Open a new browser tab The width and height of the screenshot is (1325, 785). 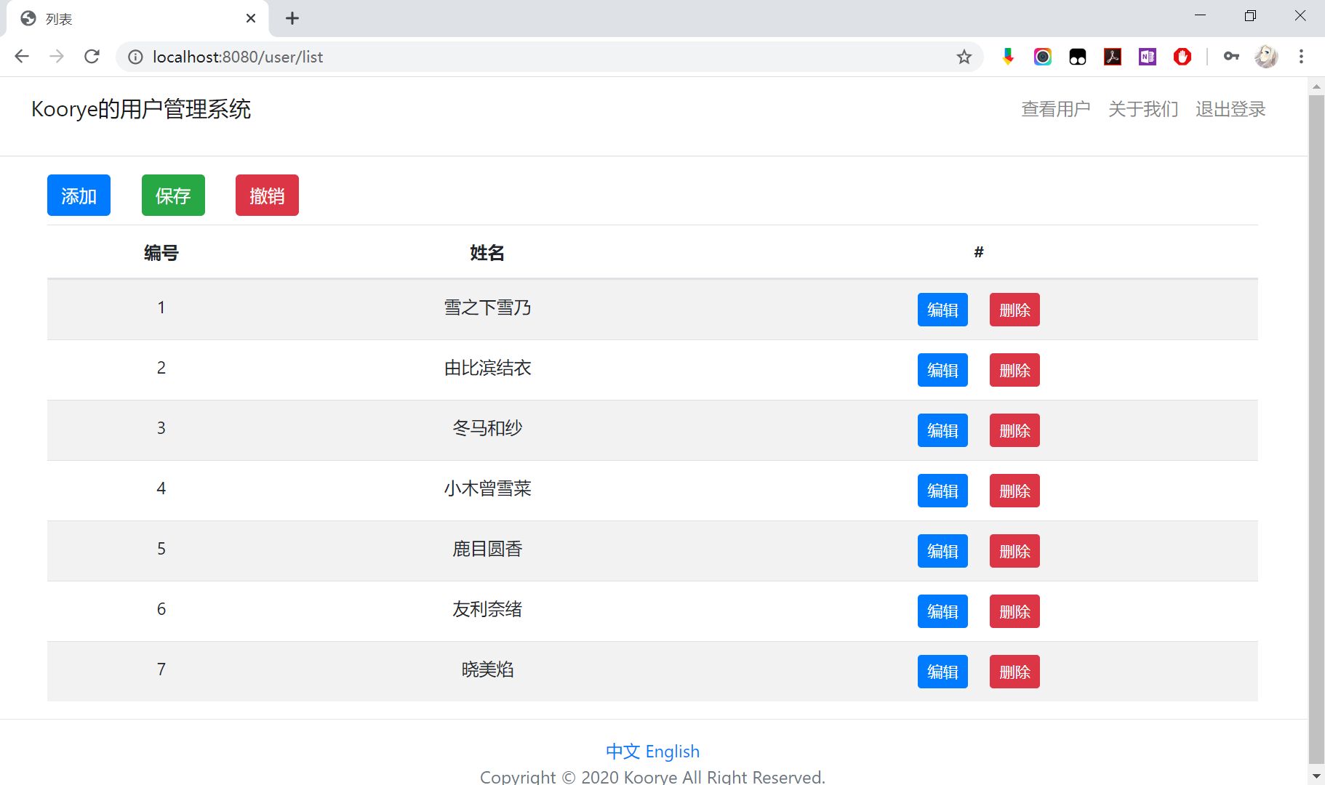click(292, 18)
